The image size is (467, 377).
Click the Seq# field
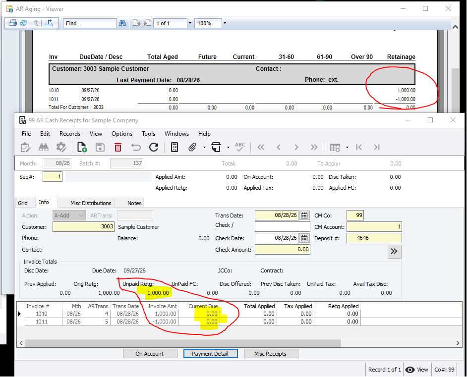click(53, 177)
